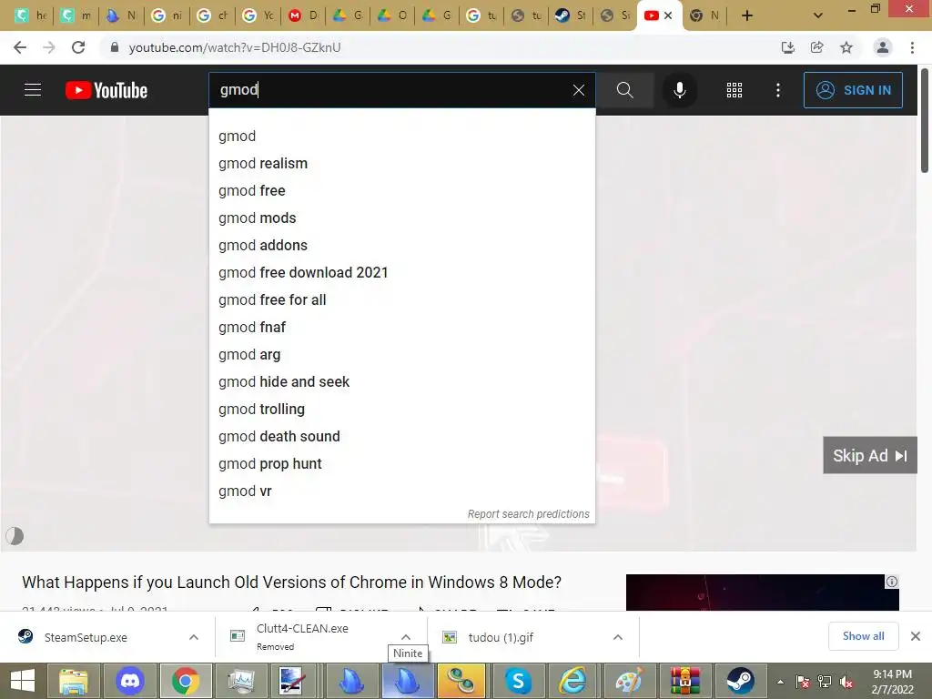Close the downloads bar

[x=916, y=636]
